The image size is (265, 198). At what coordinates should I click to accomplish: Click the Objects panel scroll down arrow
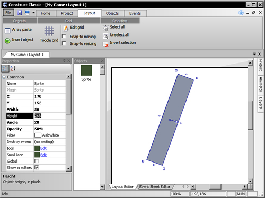(102, 187)
